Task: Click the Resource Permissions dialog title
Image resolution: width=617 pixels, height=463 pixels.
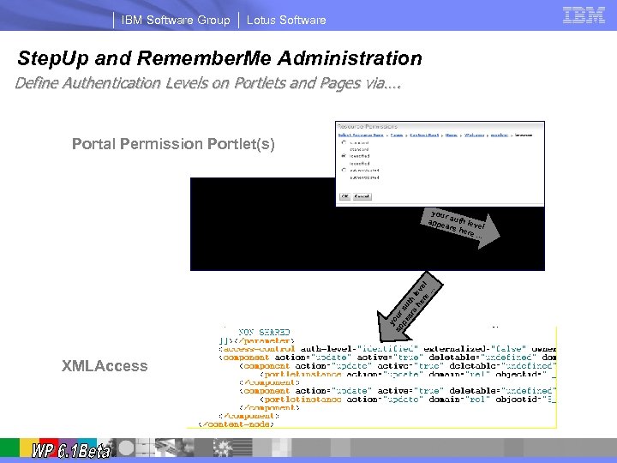Action: tap(368, 126)
